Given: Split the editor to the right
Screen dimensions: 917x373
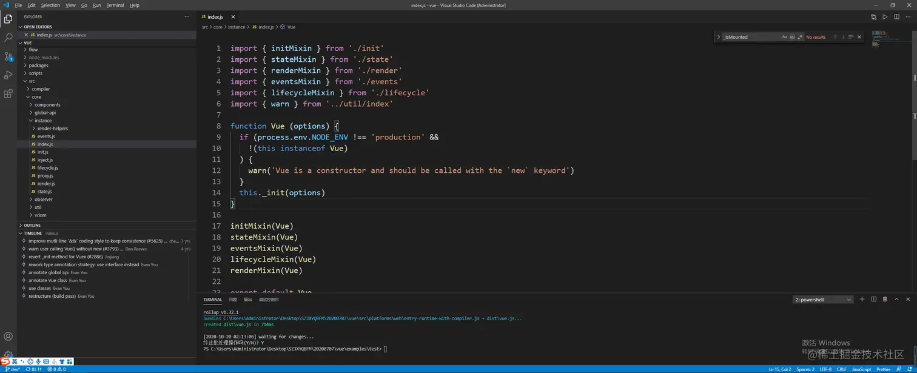Looking at the screenshot, I should pyautogui.click(x=896, y=17).
